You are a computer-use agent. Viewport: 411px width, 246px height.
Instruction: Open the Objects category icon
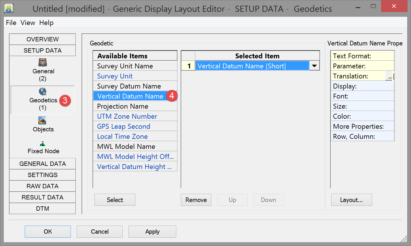click(43, 121)
